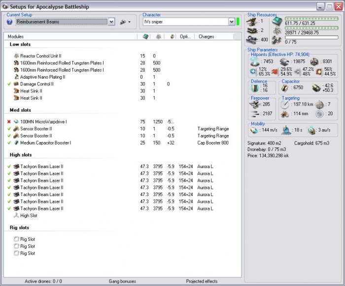Open the Current Setup dropdown list

pos(111,22)
